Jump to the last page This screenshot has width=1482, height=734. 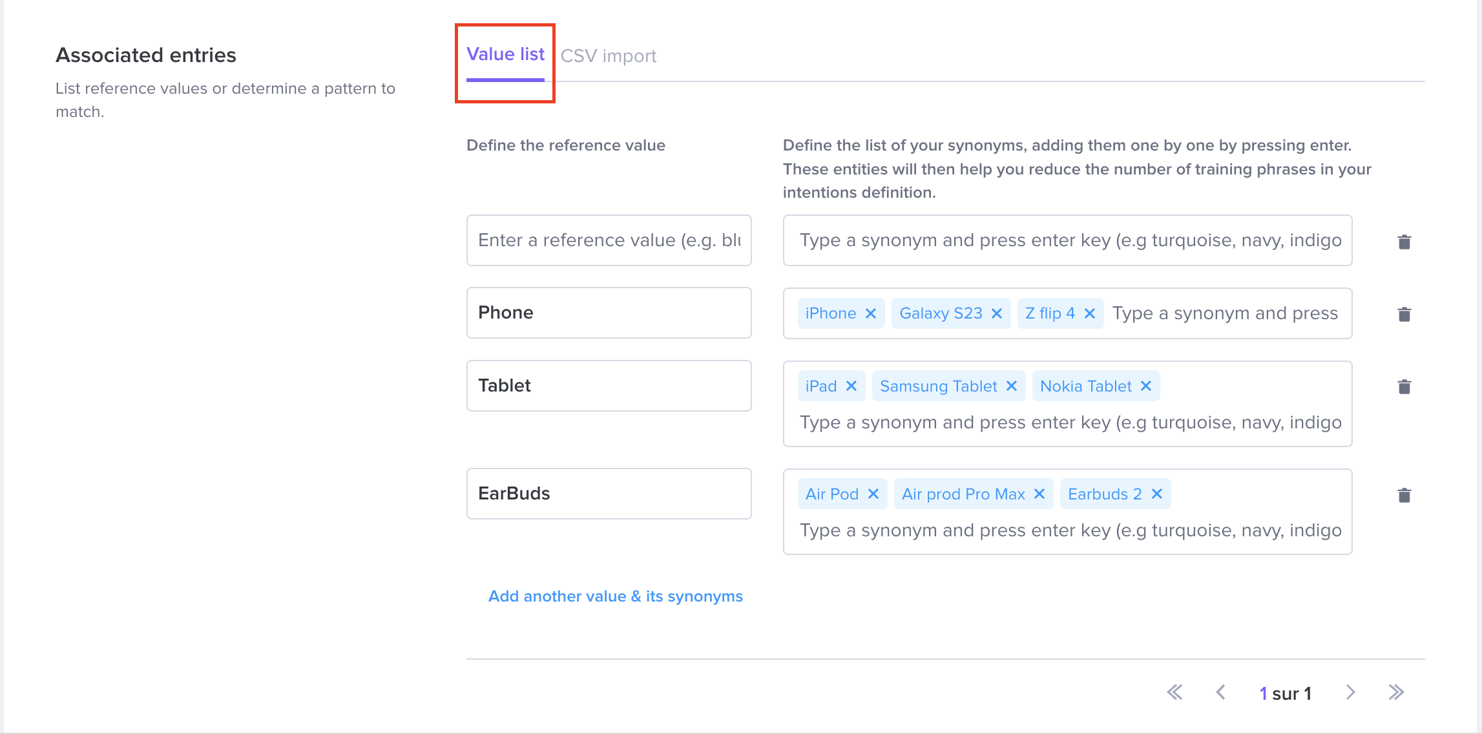1396,693
